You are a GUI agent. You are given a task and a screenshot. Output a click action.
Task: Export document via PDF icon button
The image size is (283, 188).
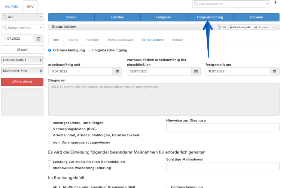click(x=222, y=27)
